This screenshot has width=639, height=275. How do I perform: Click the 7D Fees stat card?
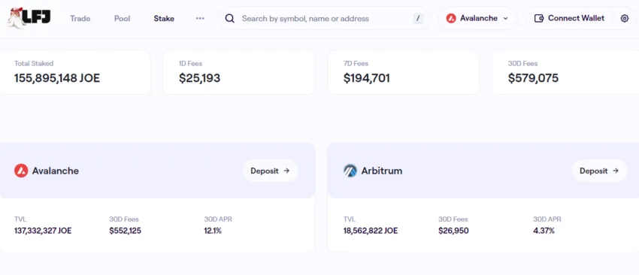[x=403, y=73]
